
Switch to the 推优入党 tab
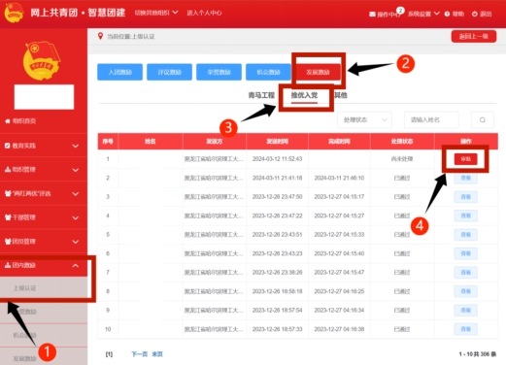(x=304, y=95)
